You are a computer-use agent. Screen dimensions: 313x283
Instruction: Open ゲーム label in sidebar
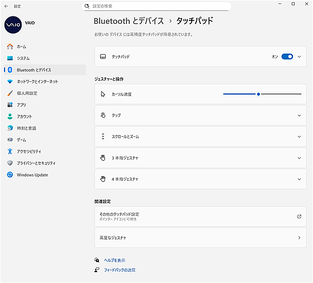pos(22,140)
